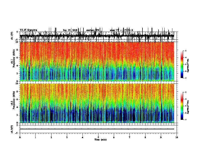
Task: Click time axis tick label '0'
Action: pyautogui.click(x=20, y=137)
